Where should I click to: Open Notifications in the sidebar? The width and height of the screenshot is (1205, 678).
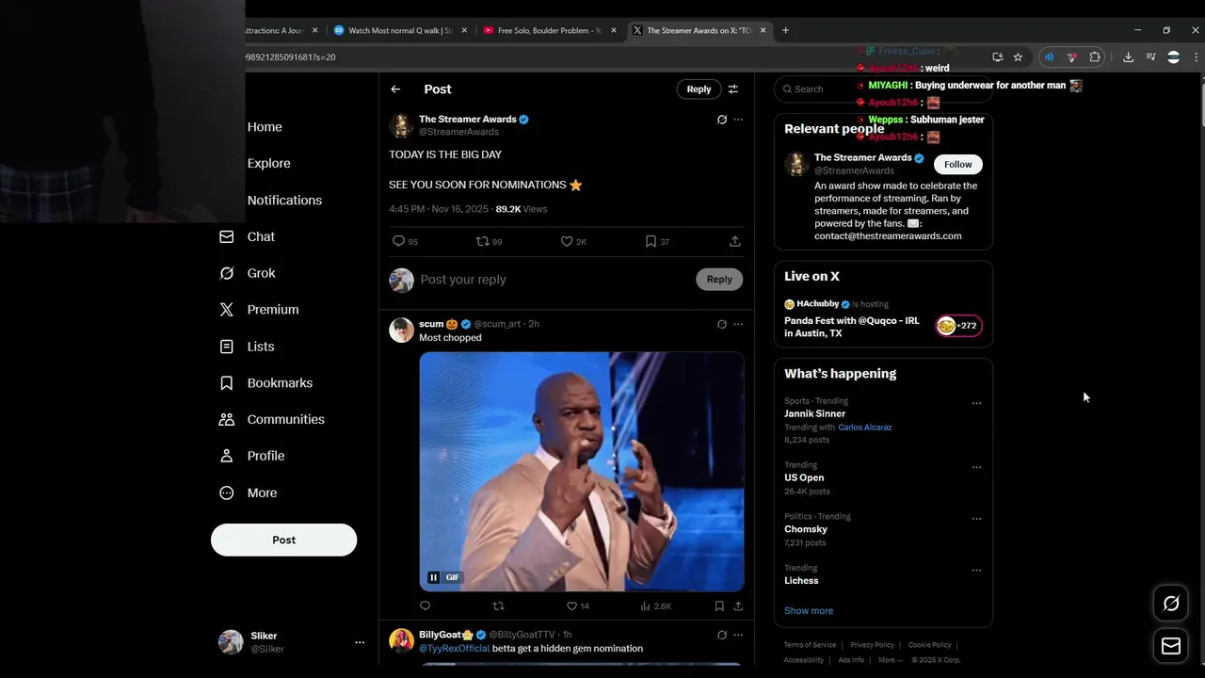point(284,200)
